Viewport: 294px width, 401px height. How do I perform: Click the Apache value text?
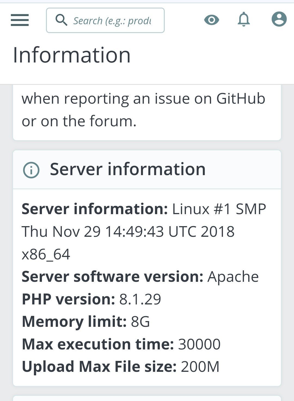point(233,277)
